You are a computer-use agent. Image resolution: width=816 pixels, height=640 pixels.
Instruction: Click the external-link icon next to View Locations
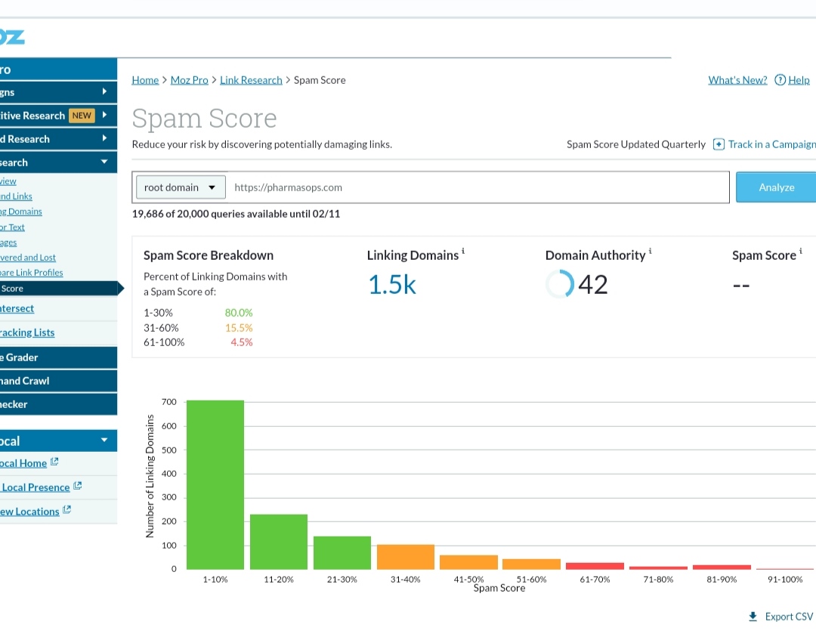point(68,511)
